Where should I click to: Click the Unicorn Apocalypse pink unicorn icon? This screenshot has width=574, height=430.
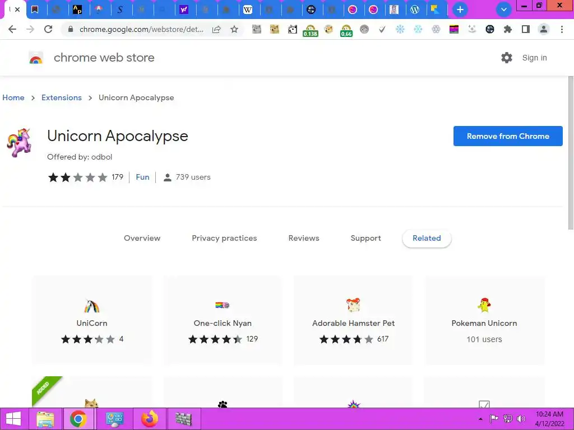[x=19, y=143]
